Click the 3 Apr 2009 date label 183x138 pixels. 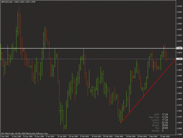153,137
